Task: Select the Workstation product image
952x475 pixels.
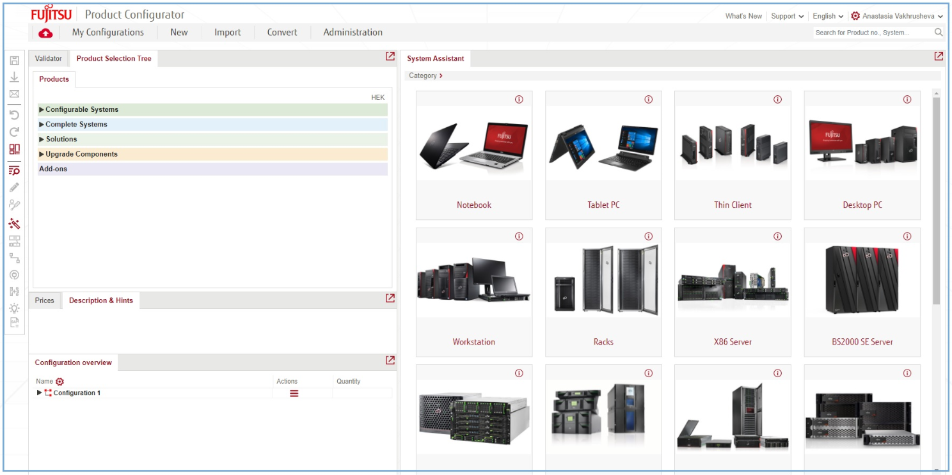Action: click(x=474, y=279)
